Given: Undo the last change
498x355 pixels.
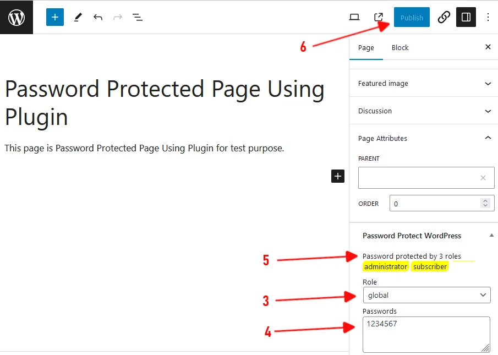Looking at the screenshot, I should pyautogui.click(x=98, y=17).
